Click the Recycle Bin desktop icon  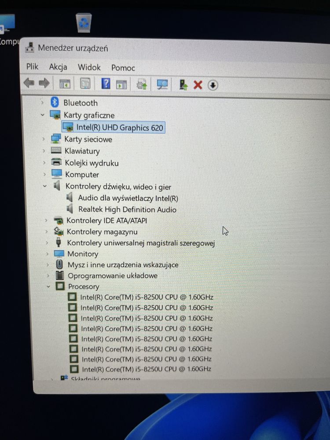coord(84,23)
